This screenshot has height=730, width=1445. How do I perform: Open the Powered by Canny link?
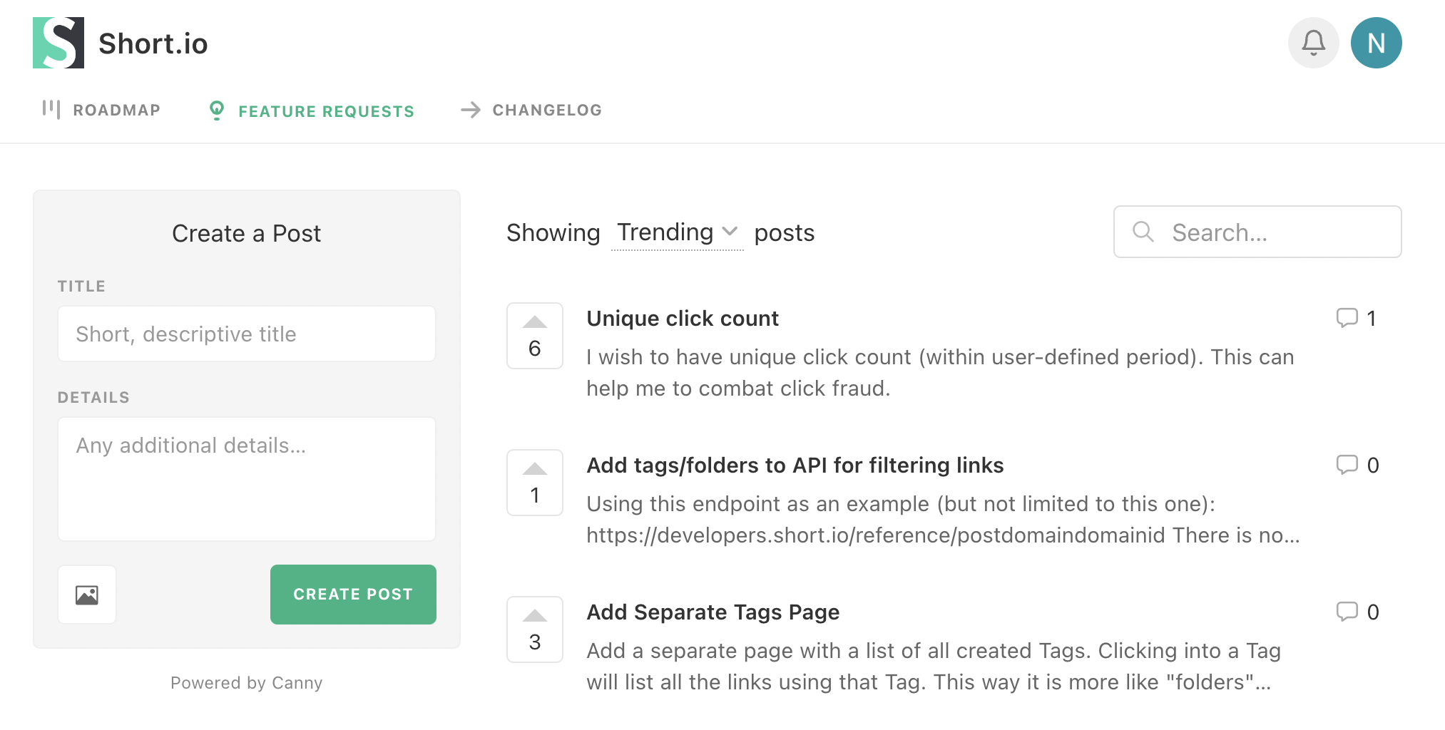246,683
